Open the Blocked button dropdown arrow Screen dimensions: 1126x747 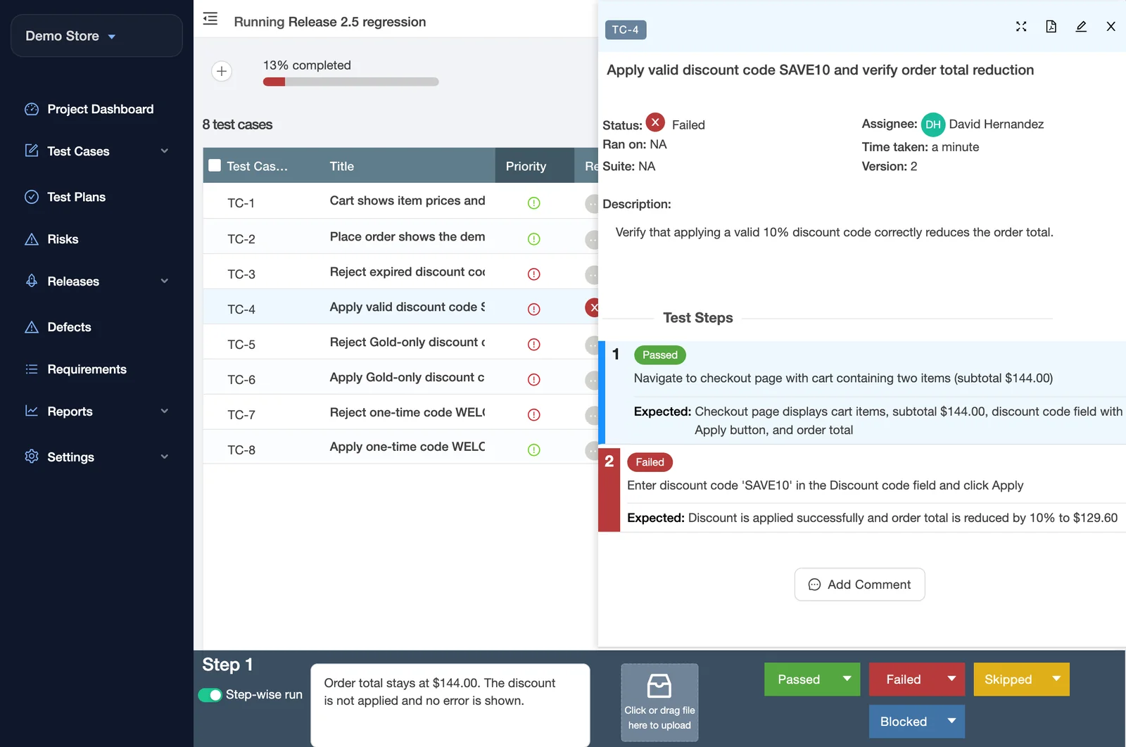click(951, 721)
